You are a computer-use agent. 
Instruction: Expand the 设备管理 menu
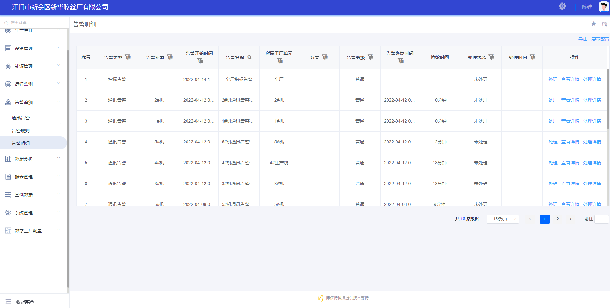coord(33,48)
